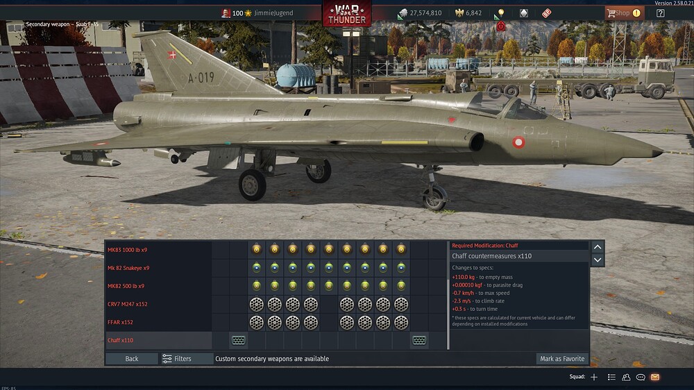This screenshot has height=390, width=694.
Task: Open JimmieJugend player profile avatar
Action: click(x=226, y=13)
